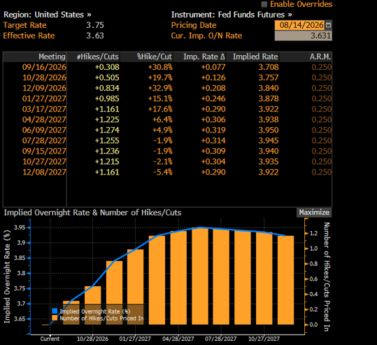Click the +30.8% hike probability
Image resolution: width=377 pixels, height=345 pixels.
(160, 67)
